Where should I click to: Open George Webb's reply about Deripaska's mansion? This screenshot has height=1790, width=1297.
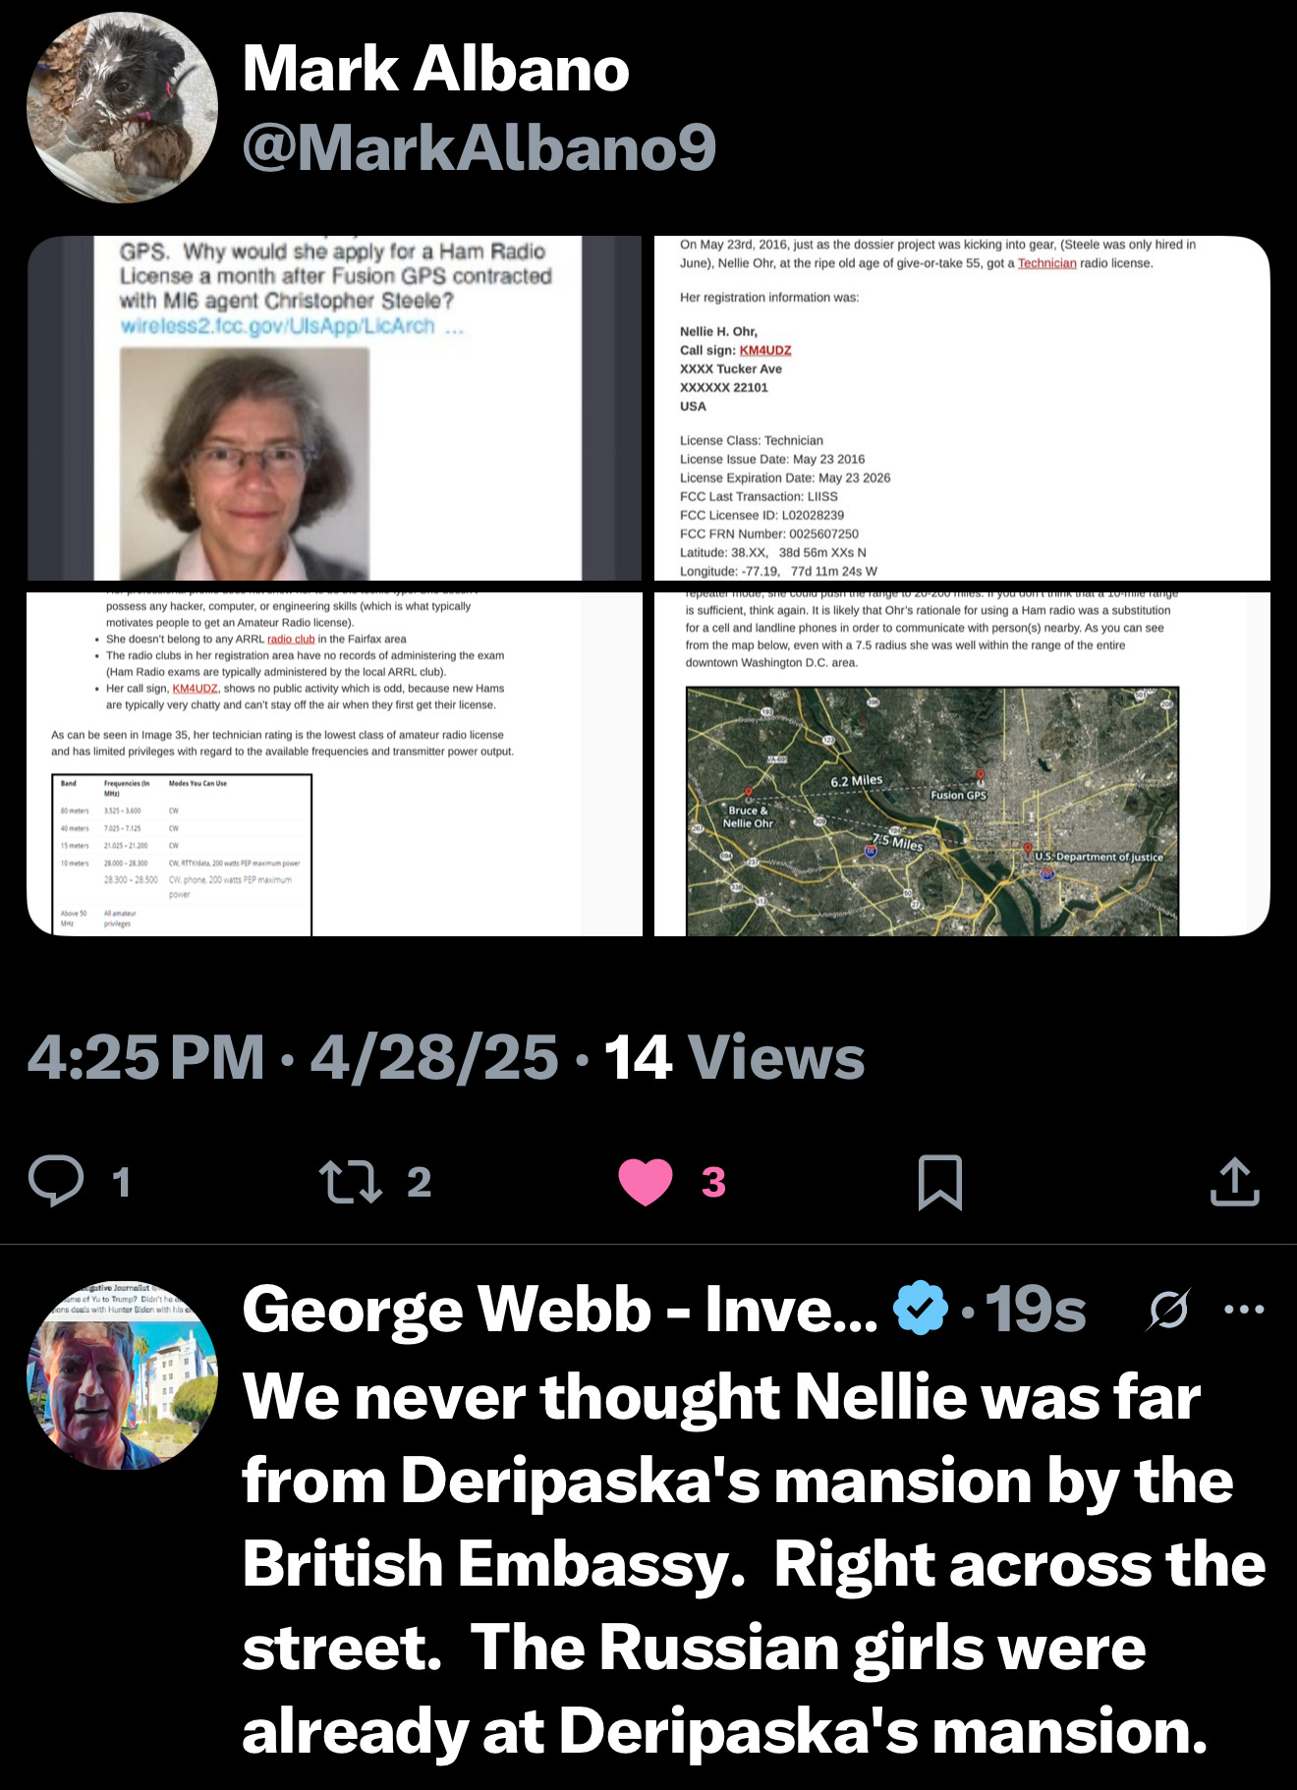coord(754,1564)
